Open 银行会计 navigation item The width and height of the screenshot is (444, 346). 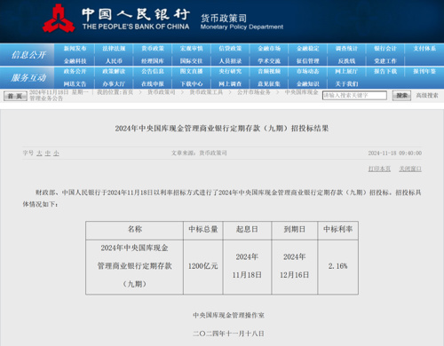(x=385, y=49)
